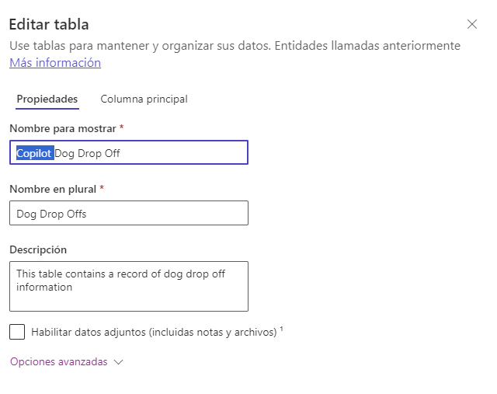Enable the Habilitar datos adjuntos checkbox
The image size is (497, 394).
coord(17,332)
